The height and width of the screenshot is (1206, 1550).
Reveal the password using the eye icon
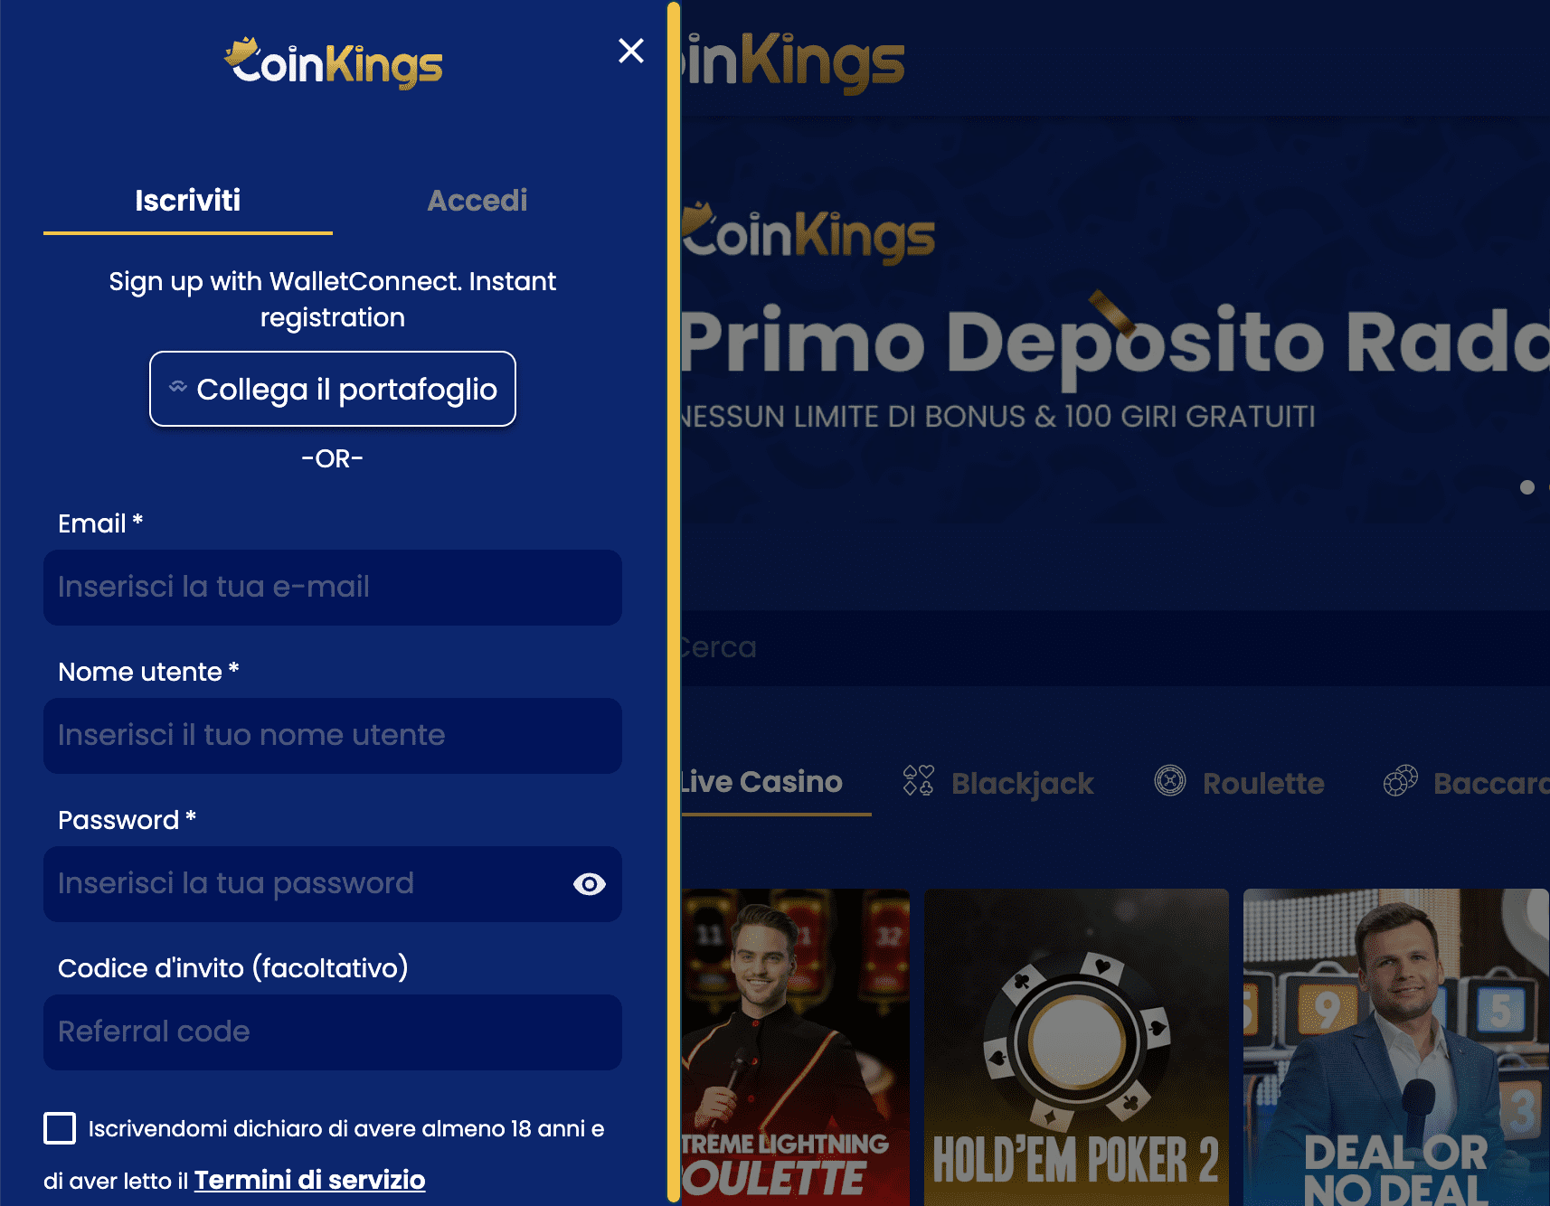[x=589, y=884]
